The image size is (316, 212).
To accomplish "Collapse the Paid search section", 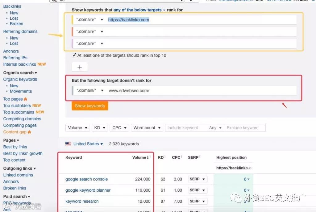I will click(x=17, y=197).
